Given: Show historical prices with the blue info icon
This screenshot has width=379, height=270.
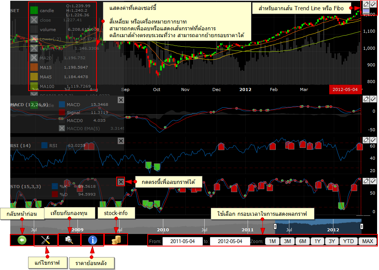Looking at the screenshot, I should [93, 240].
